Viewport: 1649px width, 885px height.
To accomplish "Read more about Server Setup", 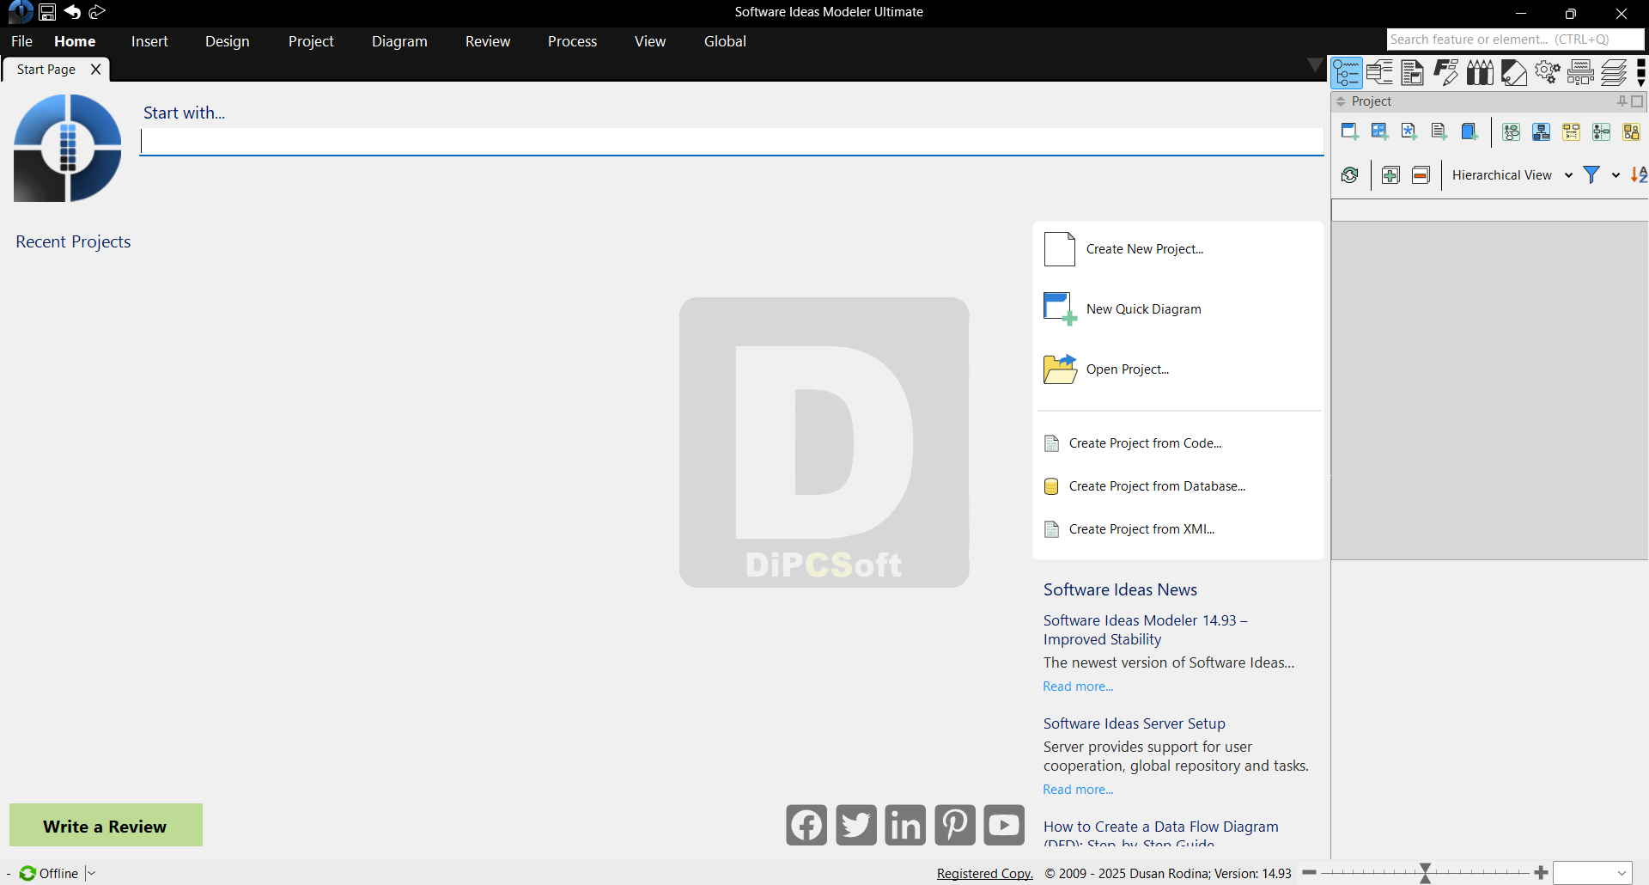I will [x=1078, y=790].
